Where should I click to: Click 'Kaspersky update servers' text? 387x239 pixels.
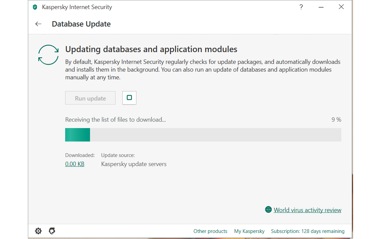point(134,164)
